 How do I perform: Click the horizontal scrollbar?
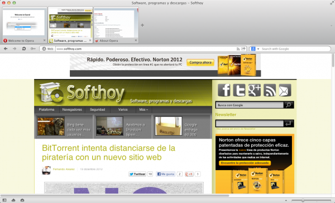point(114,196)
